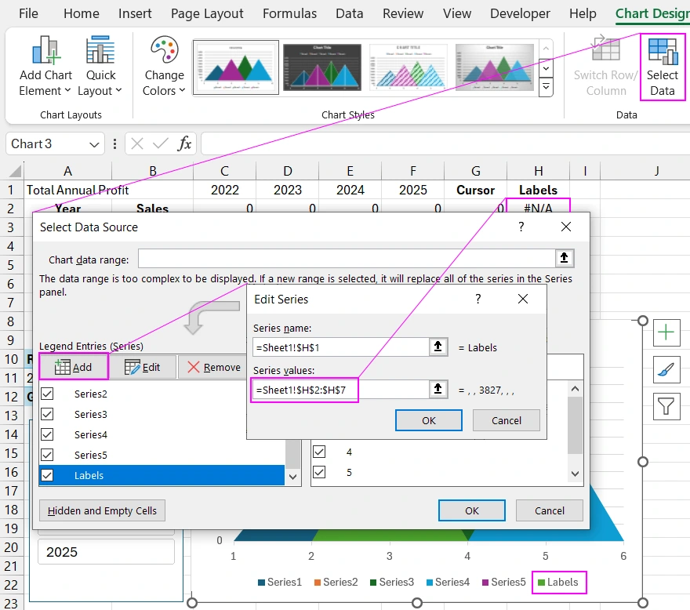Uncheck axis label 5 checkbox
This screenshot has height=610, width=690.
pos(319,472)
